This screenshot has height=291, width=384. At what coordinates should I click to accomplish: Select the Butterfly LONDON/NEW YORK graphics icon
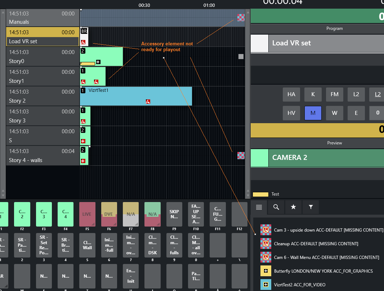pyautogui.click(x=266, y=271)
